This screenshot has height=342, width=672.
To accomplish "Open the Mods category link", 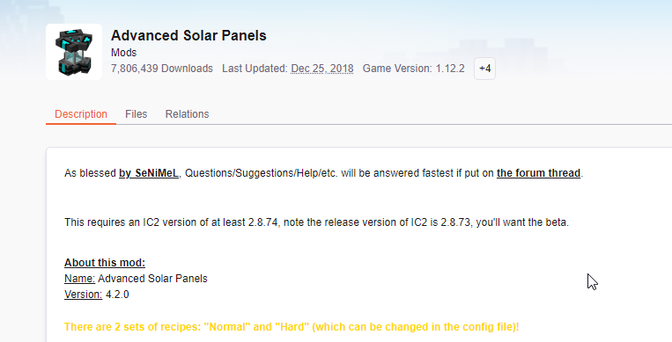I will pyautogui.click(x=123, y=53).
